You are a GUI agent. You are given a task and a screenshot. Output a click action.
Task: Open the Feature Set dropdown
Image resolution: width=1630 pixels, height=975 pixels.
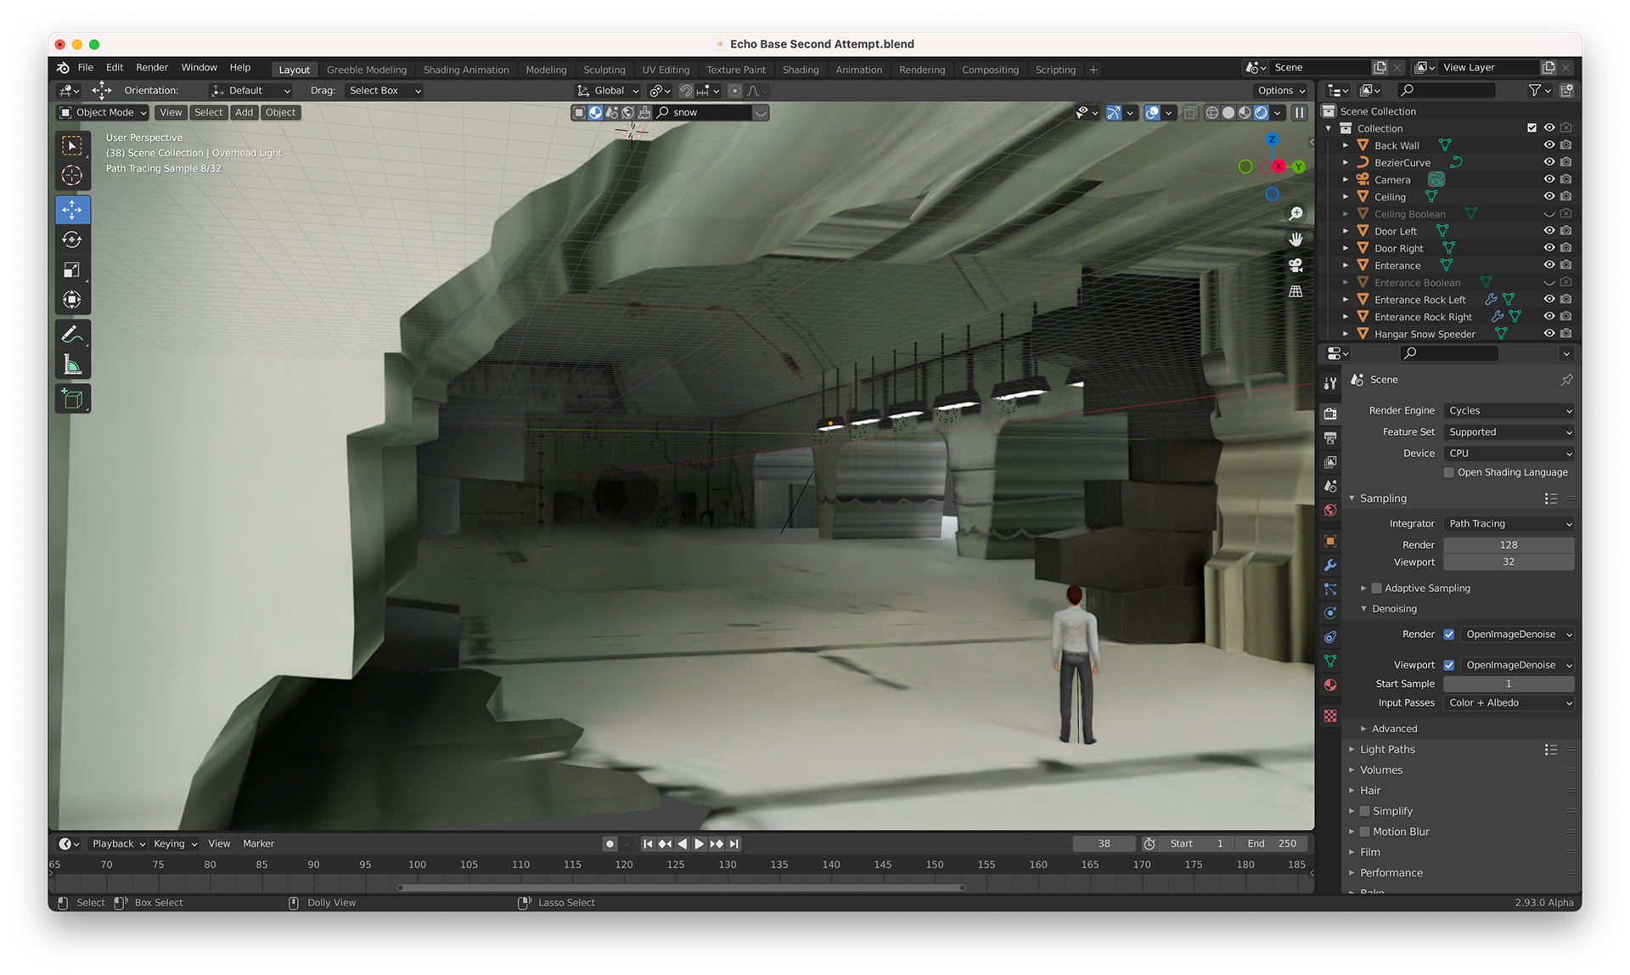[1509, 431]
